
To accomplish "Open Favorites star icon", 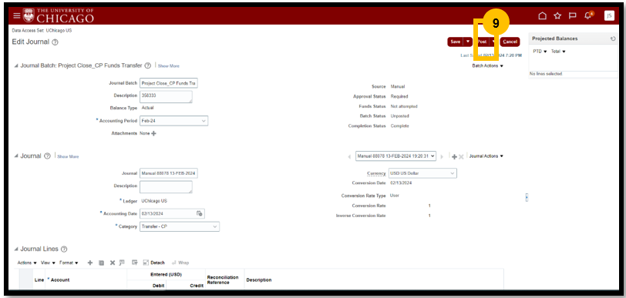I will coord(557,15).
